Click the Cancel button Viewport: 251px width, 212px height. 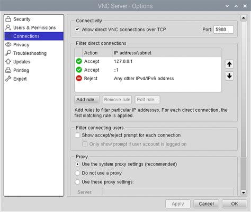tap(206, 204)
